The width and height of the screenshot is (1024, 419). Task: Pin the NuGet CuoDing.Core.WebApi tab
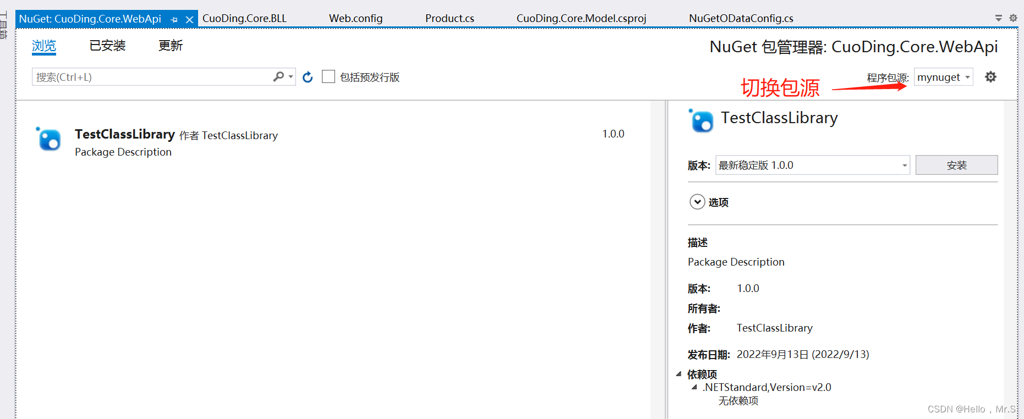click(x=174, y=19)
